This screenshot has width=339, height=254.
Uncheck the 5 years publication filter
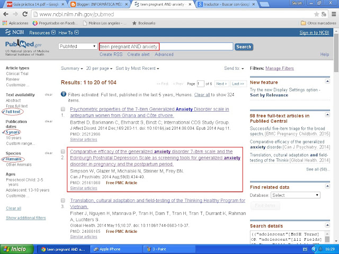pos(13,132)
